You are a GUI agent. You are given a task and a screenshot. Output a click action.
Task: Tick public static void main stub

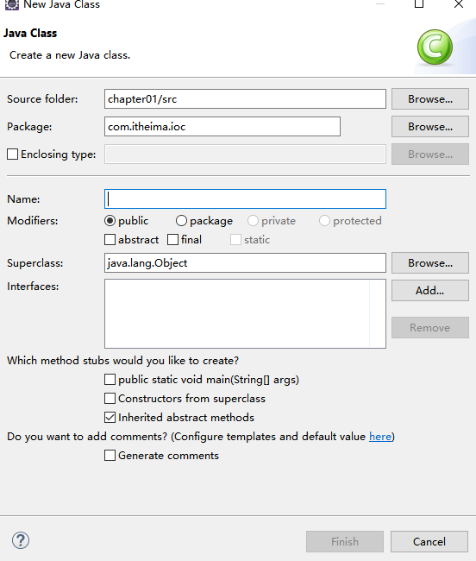pyautogui.click(x=110, y=379)
